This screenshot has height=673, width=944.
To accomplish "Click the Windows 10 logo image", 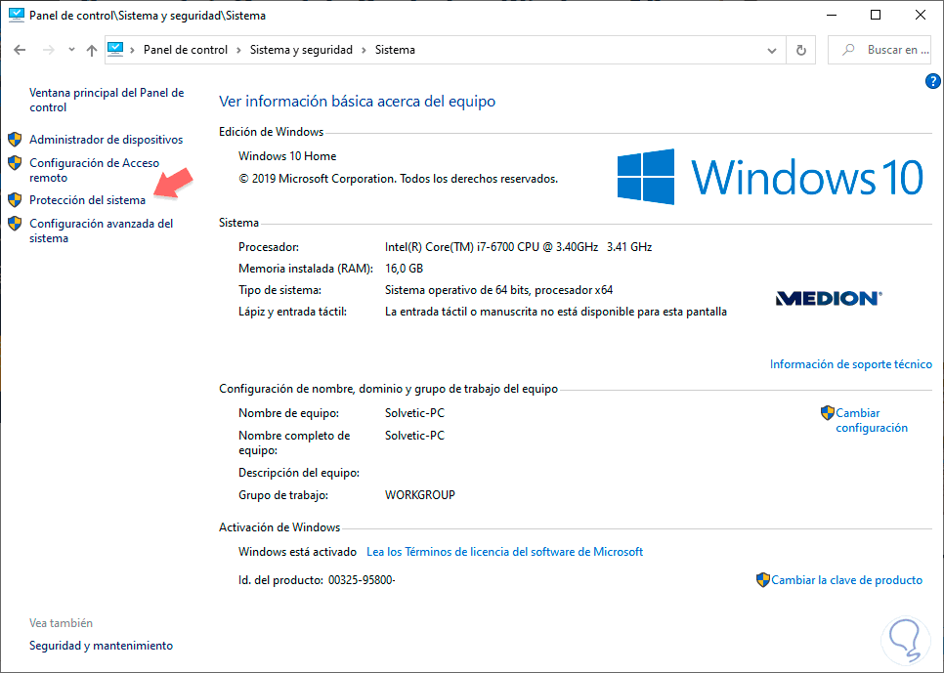I will (770, 177).
